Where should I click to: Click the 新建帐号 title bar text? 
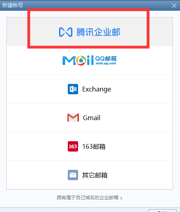click(13, 5)
